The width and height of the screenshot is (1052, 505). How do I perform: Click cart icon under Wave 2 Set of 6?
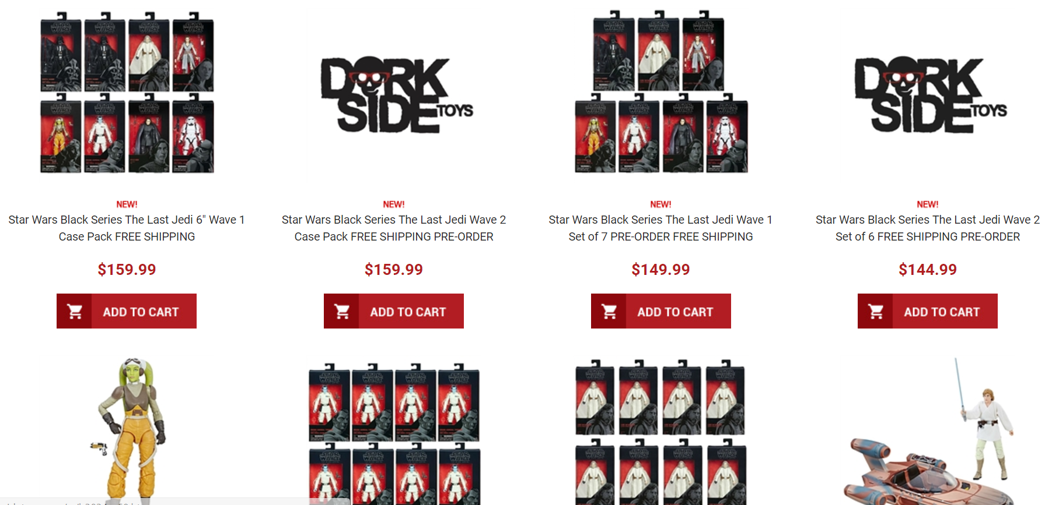coord(875,312)
